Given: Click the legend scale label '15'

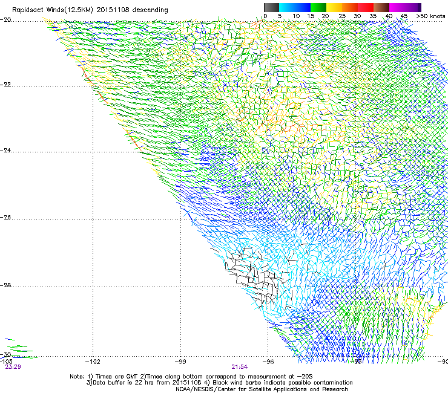Looking at the screenshot, I should tap(311, 16).
